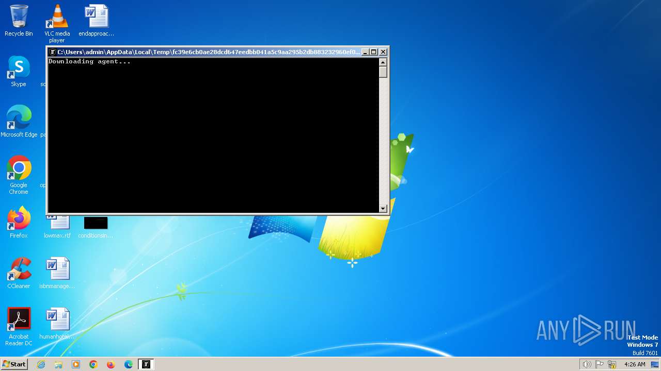This screenshot has height=371, width=661.
Task: Click the Start button
Action: coord(14,364)
